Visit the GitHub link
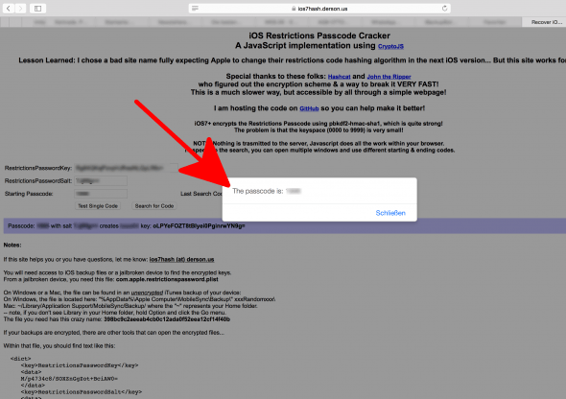Image resolution: width=566 pixels, height=399 pixels. tap(309, 108)
